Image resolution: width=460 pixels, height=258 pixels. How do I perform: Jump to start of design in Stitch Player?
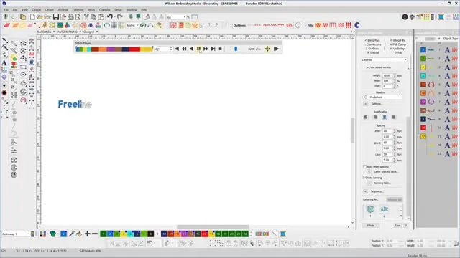pos(177,49)
